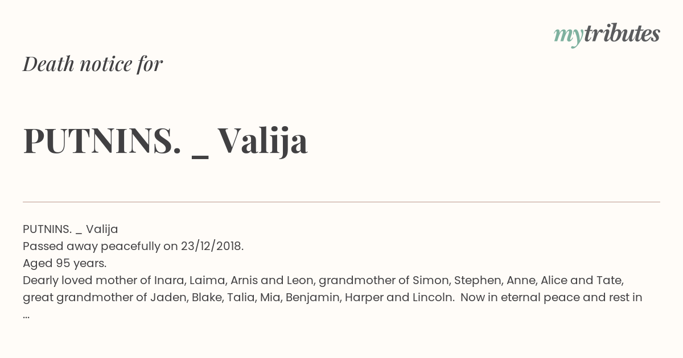
Task: Click the name Inara in the notice
Action: pos(170,280)
